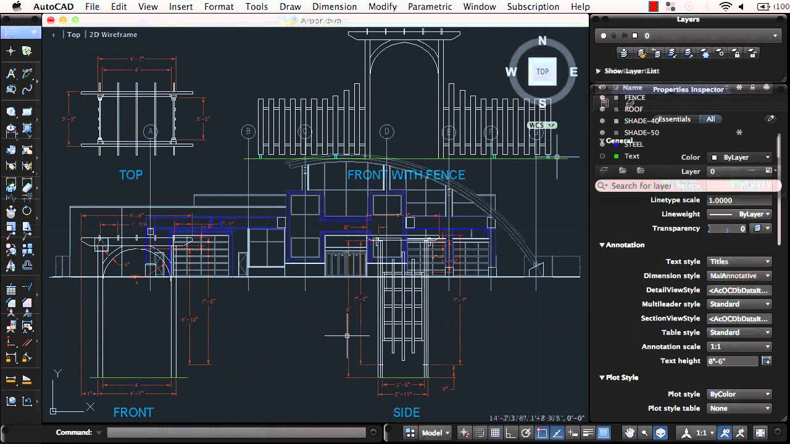Toggle grid display in status bar
The width and height of the screenshot is (790, 444).
click(x=495, y=433)
